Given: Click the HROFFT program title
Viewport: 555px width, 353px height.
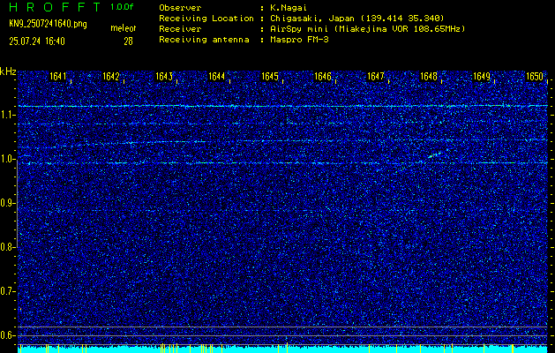Looking at the screenshot, I should tap(56, 7).
